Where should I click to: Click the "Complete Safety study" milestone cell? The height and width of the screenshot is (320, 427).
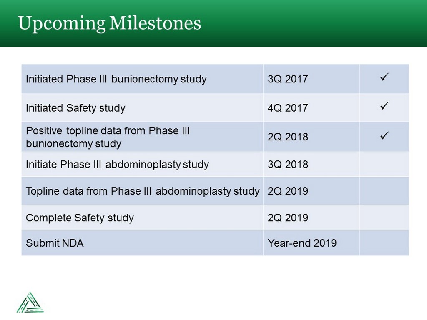[x=80, y=217]
